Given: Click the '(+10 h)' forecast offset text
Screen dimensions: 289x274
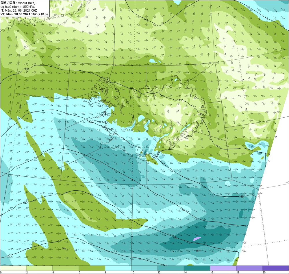Looking at the screenshot, I should coord(42,14).
